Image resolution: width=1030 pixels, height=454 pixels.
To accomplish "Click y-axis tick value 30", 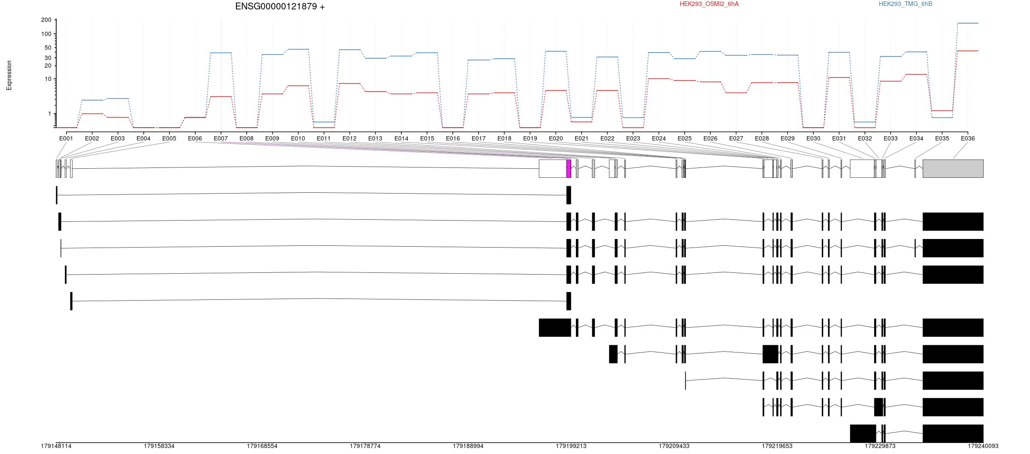I will pyautogui.click(x=48, y=58).
